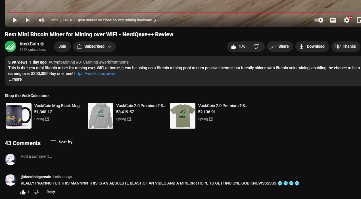This screenshot has height=199, width=361.
Task: Open the Sort by comments menu
Action: [61, 142]
